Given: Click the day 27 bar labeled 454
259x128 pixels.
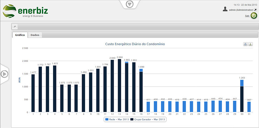Looking at the screenshot, I should (x=220, y=106).
